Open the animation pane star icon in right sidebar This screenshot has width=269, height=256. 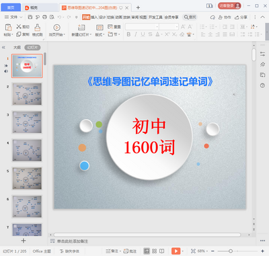(262, 65)
